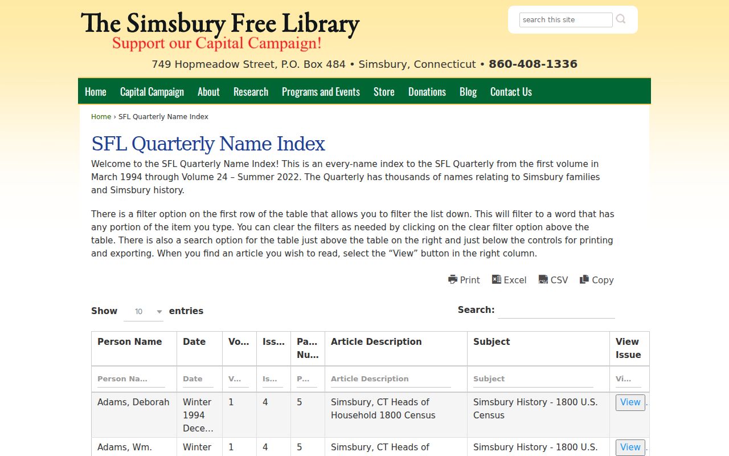
Task: Click the Person Name filter field
Action: [x=131, y=379]
